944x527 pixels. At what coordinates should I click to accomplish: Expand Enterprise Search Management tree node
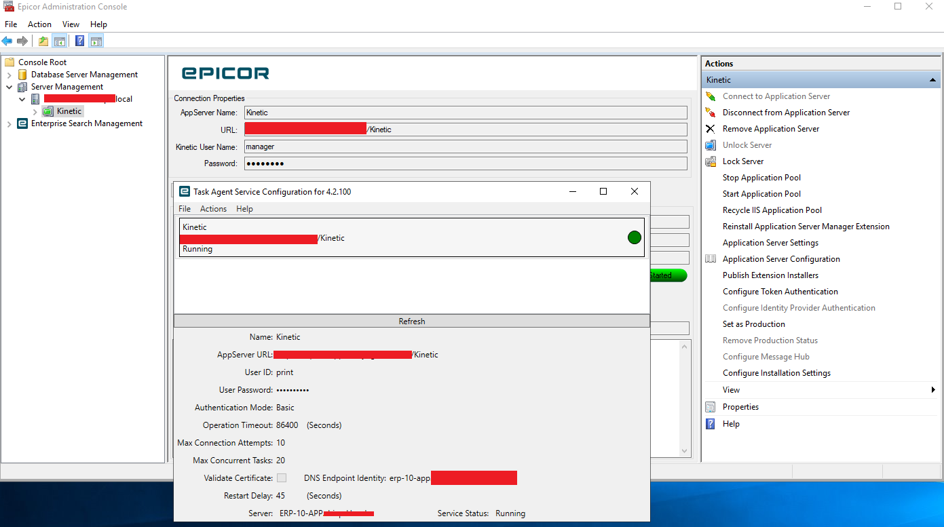coord(10,123)
